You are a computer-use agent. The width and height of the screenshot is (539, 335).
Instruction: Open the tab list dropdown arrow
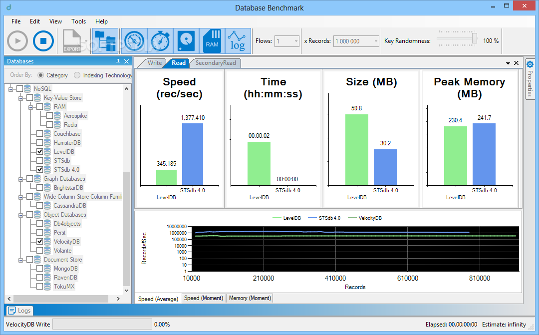(508, 63)
